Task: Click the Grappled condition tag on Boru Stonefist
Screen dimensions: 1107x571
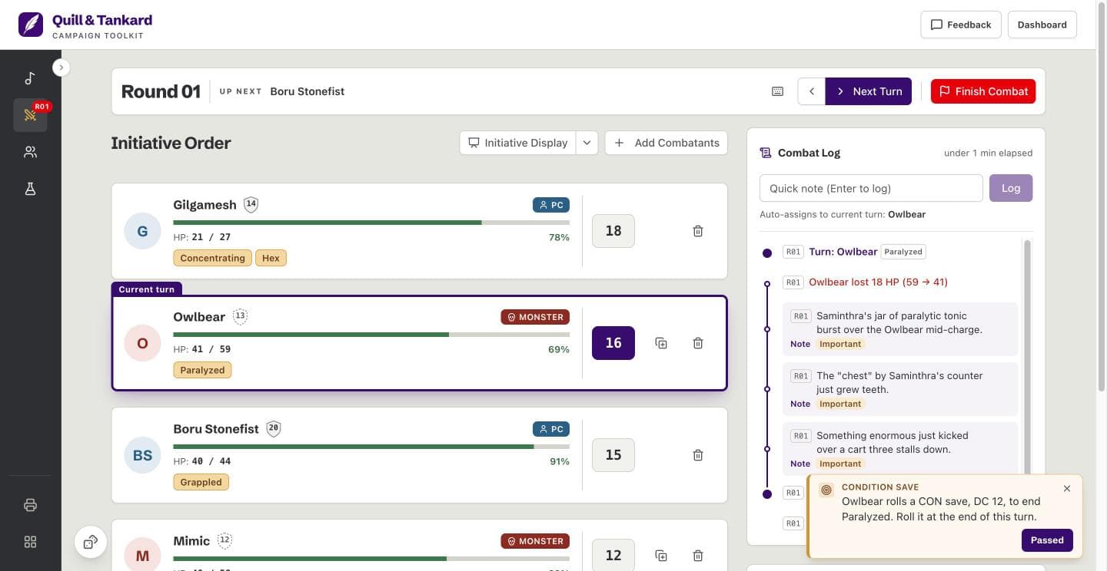Action: pos(201,482)
